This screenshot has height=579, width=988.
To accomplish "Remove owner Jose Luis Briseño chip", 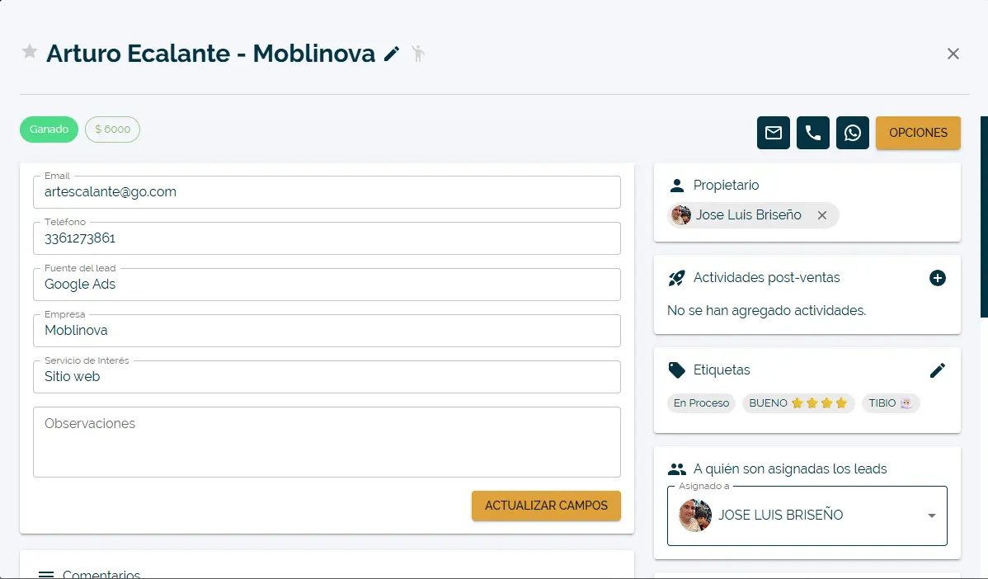I will point(821,215).
